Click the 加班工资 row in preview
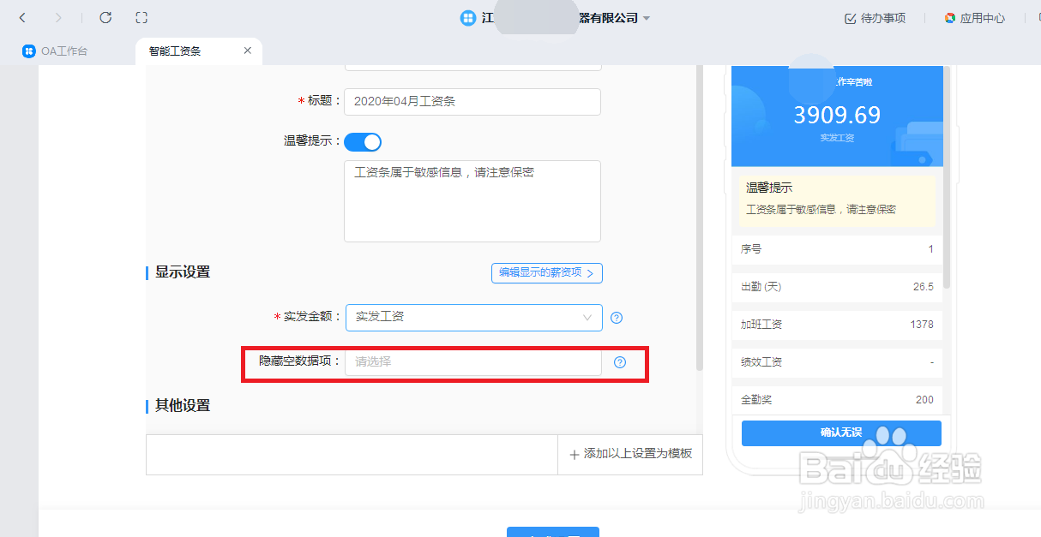 [x=837, y=325]
